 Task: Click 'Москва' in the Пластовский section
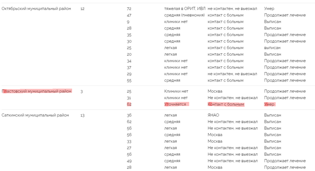pyautogui.click(x=215, y=91)
